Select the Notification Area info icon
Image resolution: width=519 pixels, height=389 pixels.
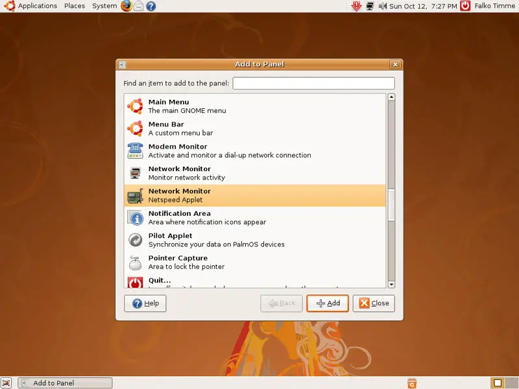[x=135, y=218]
